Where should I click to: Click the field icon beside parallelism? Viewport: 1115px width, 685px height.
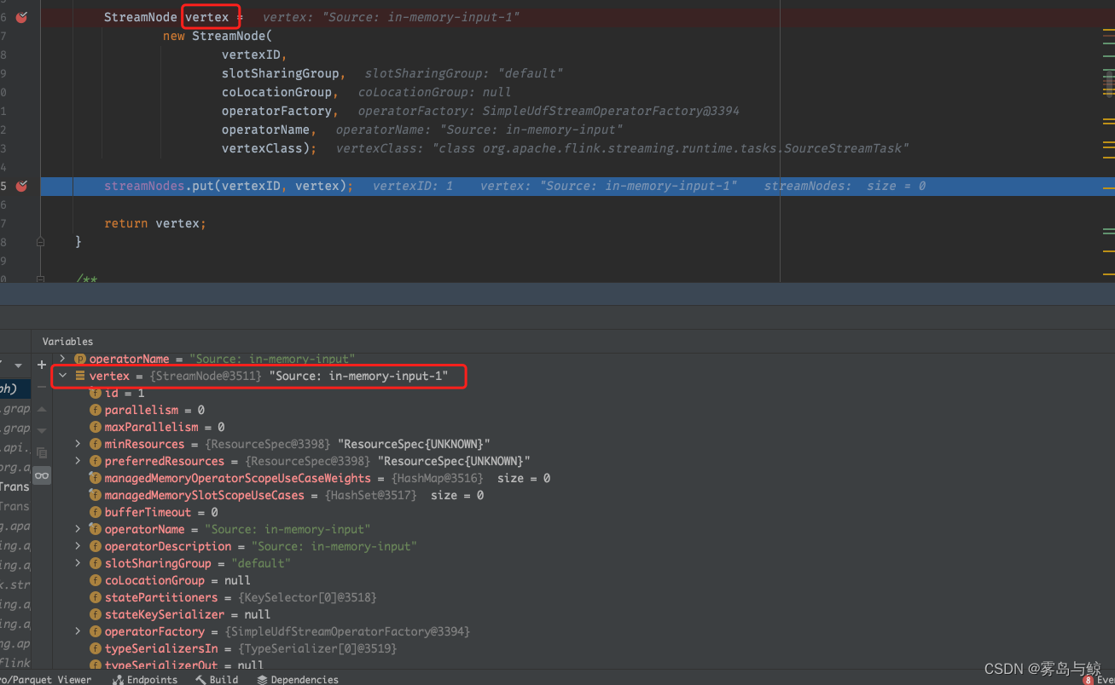pos(96,410)
